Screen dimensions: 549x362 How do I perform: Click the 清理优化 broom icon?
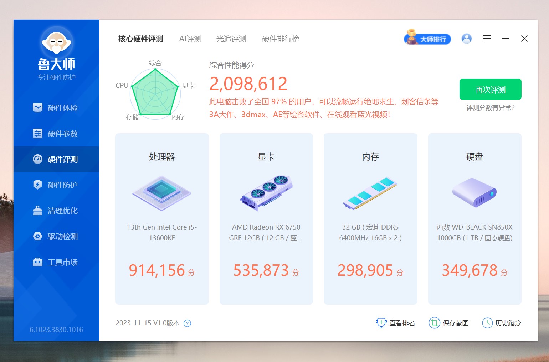coord(37,211)
